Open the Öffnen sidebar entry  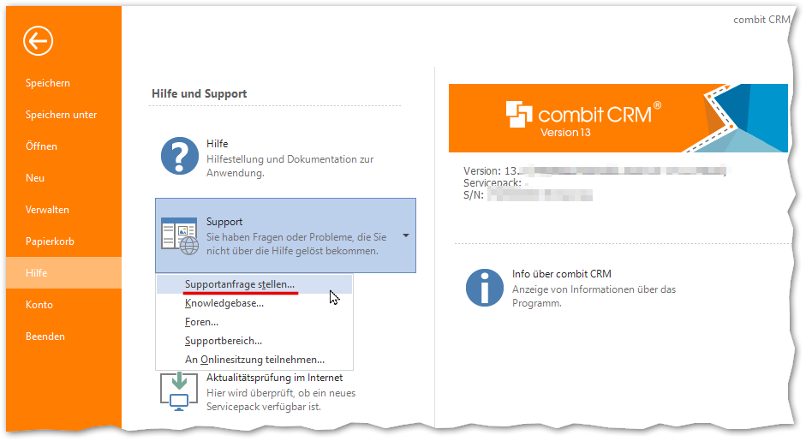click(41, 146)
